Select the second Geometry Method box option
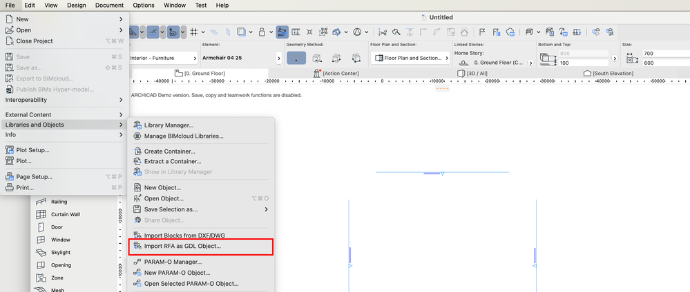Image resolution: width=690 pixels, height=292 pixels. pyautogui.click(x=316, y=58)
